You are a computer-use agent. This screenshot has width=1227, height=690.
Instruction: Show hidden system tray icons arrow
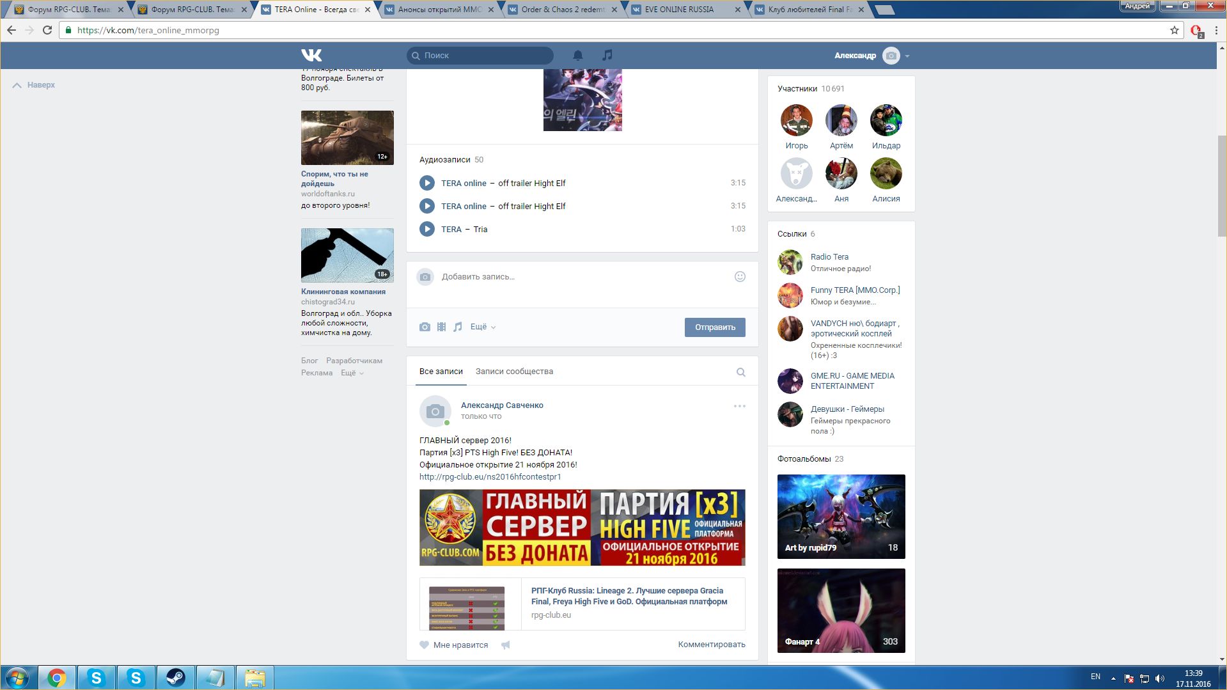tap(1113, 678)
